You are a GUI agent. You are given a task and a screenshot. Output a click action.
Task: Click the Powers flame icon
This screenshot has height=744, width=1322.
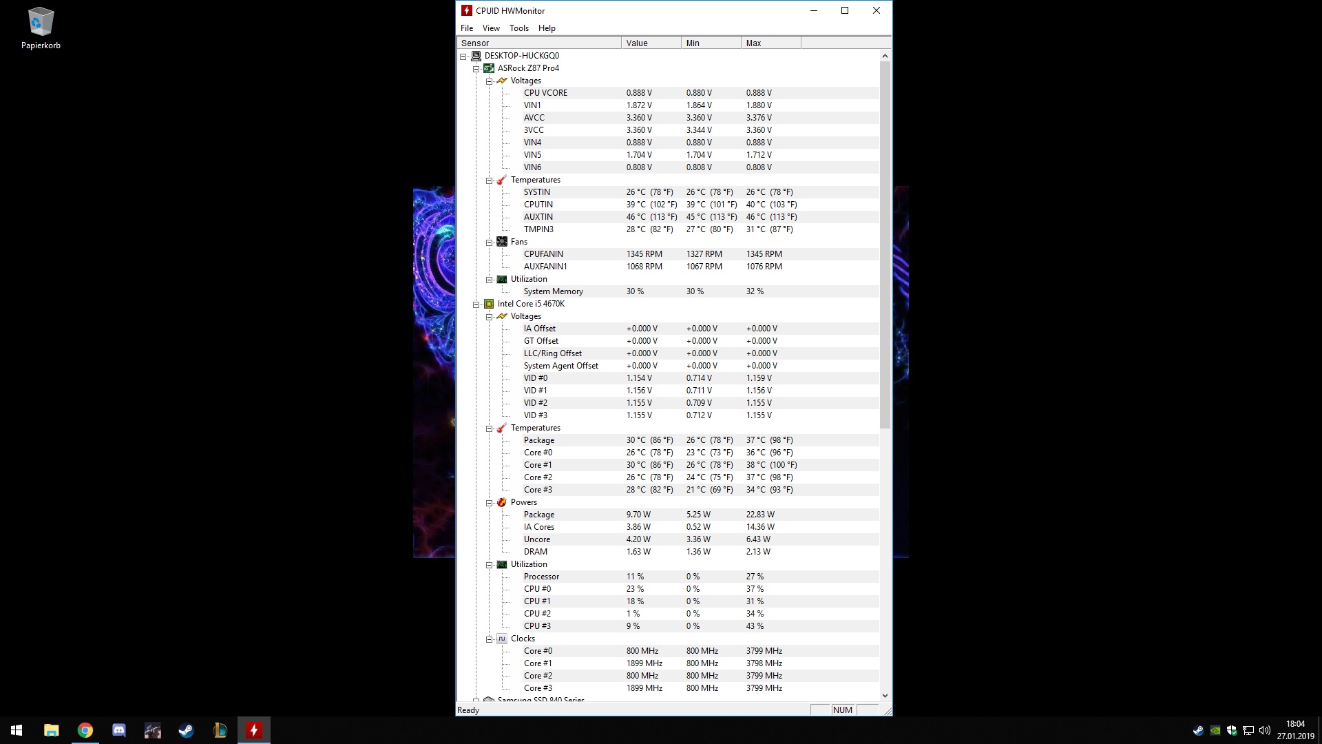[502, 502]
